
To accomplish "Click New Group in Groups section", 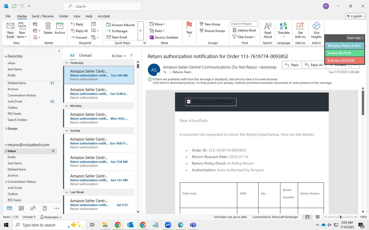I will coord(210,24).
